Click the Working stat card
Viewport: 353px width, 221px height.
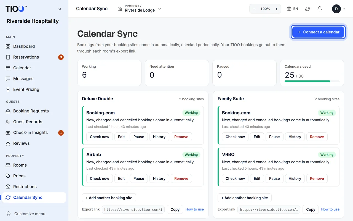pos(109,73)
